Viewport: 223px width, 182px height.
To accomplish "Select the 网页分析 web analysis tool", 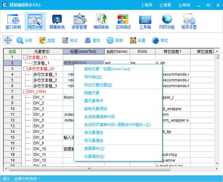I will click(35, 21).
